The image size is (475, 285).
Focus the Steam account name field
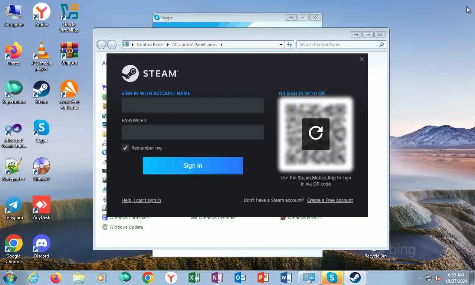pyautogui.click(x=193, y=105)
